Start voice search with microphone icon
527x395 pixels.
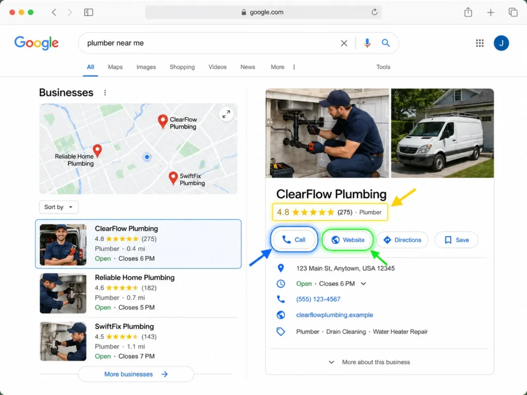click(367, 43)
